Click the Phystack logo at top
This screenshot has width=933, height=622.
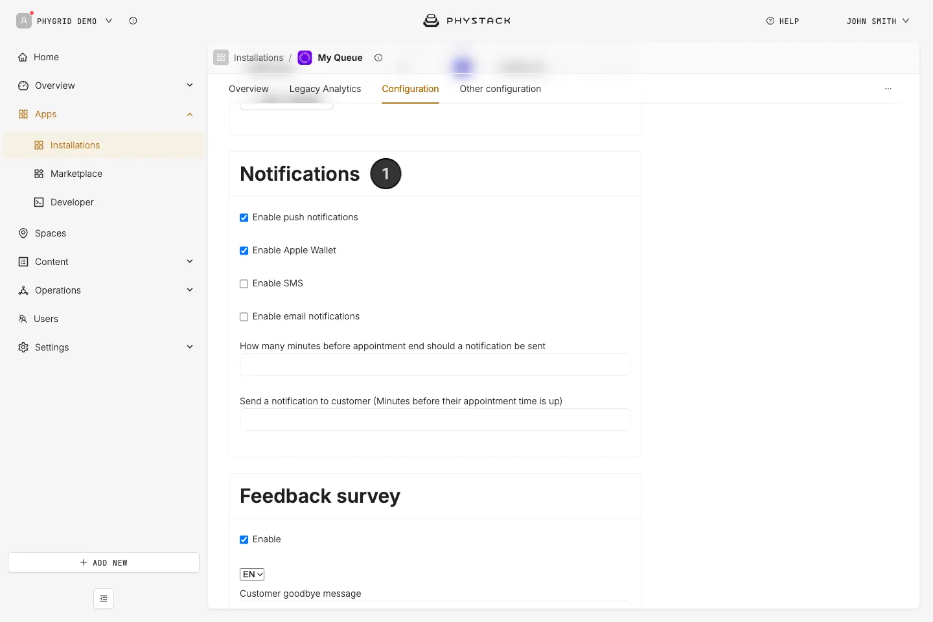466,21
